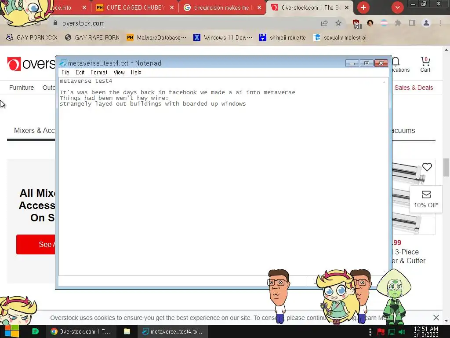Open the Furniture category on Overstock
Image resolution: width=450 pixels, height=338 pixels.
[22, 88]
